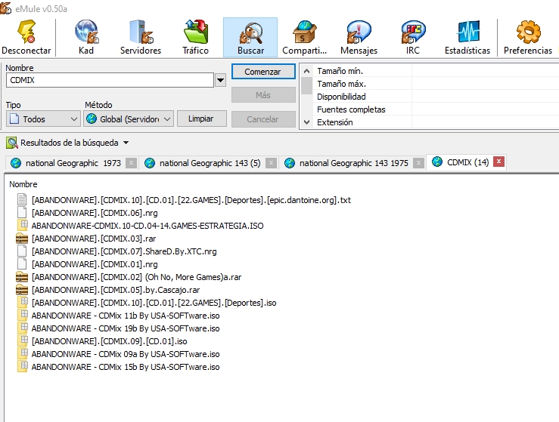This screenshot has height=422, width=559.
Task: Select the CDMIX (14) results tab
Action: 467,162
